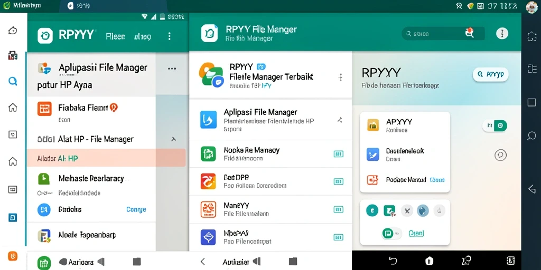Click the Coaue link in the card
Viewport: 541px width, 270px height.
[x=437, y=180]
